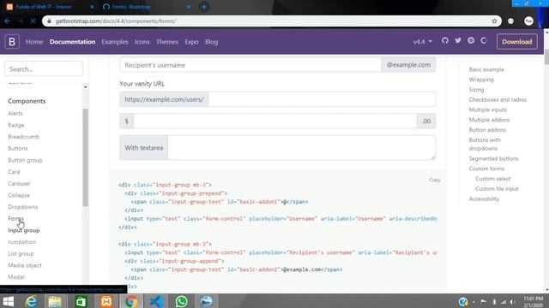
Task: Go to Home in the navbar
Action: coord(34,42)
